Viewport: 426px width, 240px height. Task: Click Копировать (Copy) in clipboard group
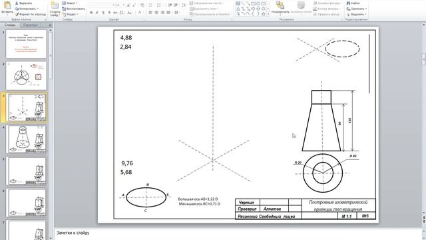click(x=27, y=9)
